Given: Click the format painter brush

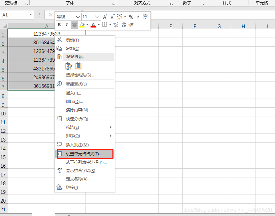Looking at the screenshot, I should coord(131,25).
